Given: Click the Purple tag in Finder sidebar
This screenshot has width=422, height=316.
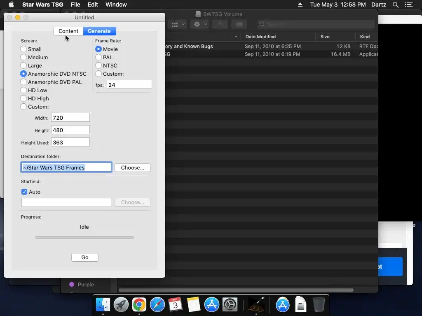Looking at the screenshot, I should (x=82, y=284).
